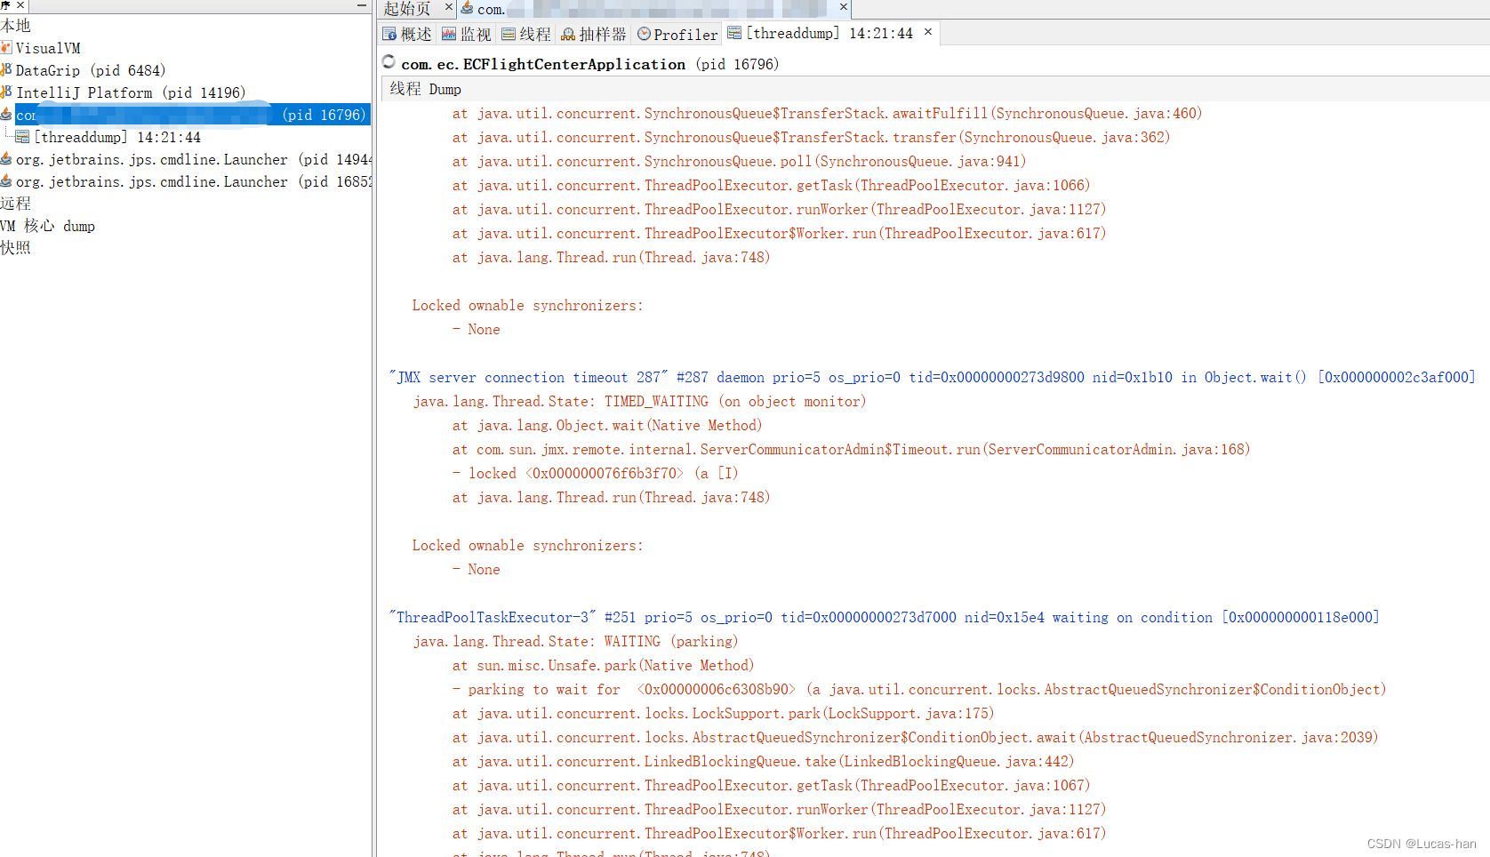Image resolution: width=1490 pixels, height=857 pixels.
Task: Open the 线程 threads tab
Action: coord(526,35)
